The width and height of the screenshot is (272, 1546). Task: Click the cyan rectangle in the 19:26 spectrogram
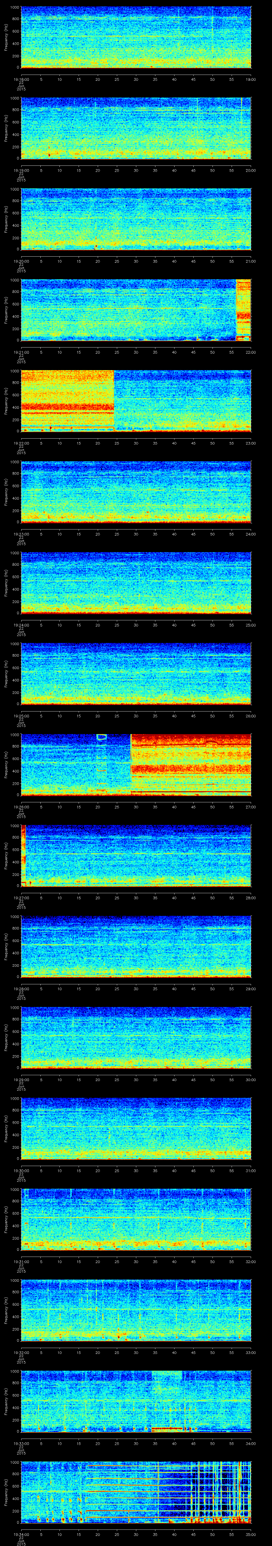[x=102, y=737]
